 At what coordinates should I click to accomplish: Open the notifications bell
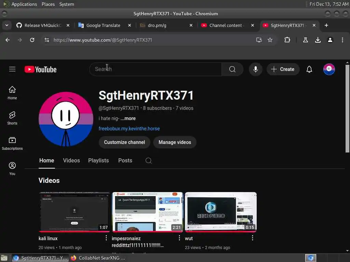[x=309, y=69]
